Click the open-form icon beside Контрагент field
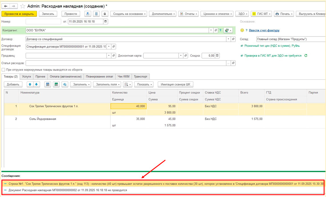Viewport: 326px width, 197px height. (215, 30)
